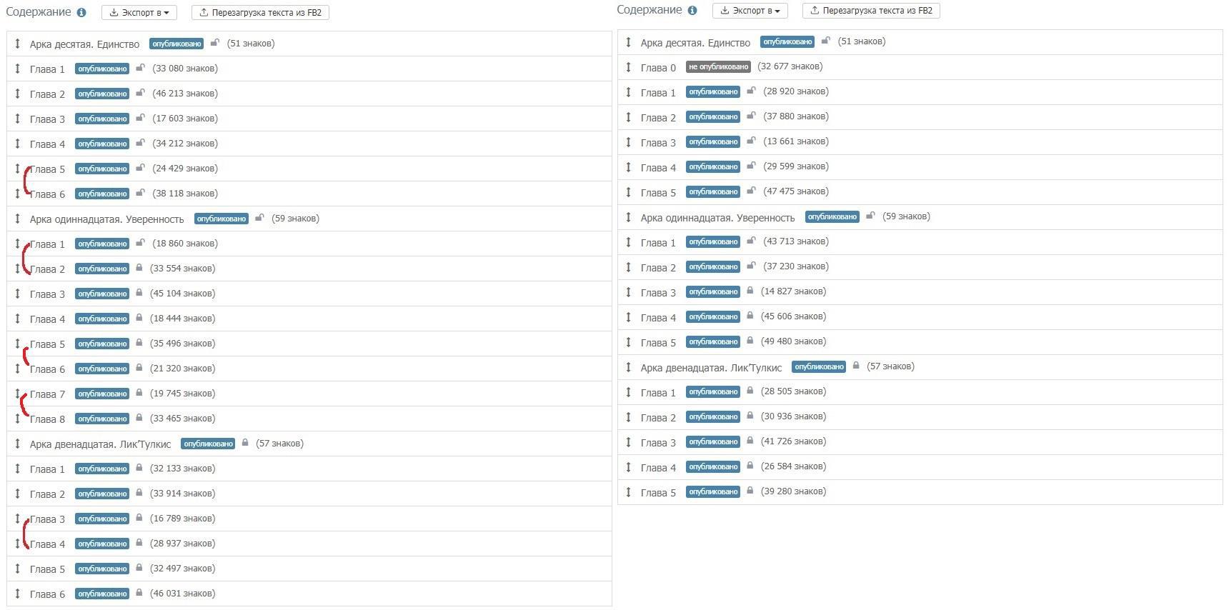This screenshot has width=1229, height=610.
Task: Grab the drag handle of the 46 213 знаков chapter
Action: click(18, 94)
